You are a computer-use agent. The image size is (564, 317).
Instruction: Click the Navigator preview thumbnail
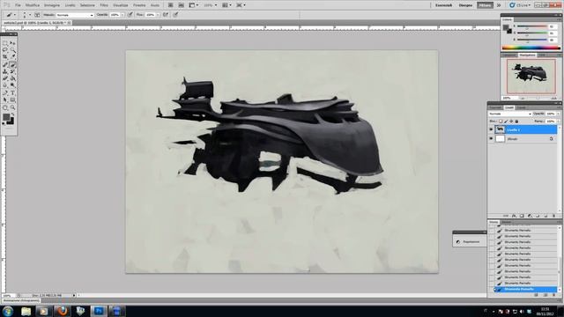(531, 77)
